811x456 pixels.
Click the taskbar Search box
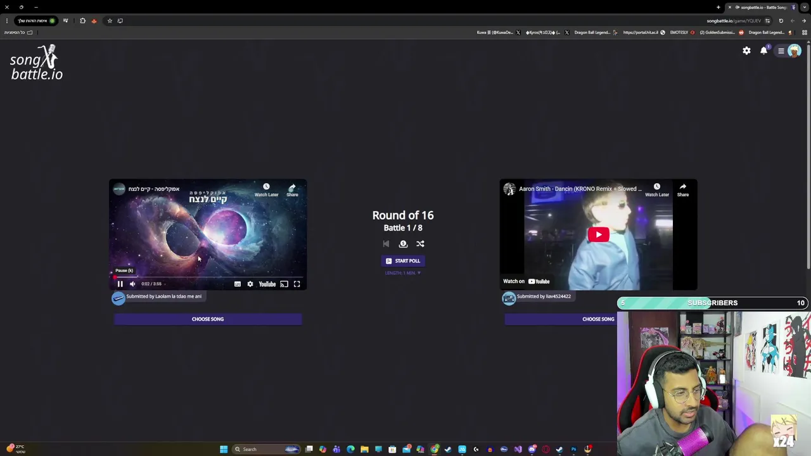pos(267,449)
